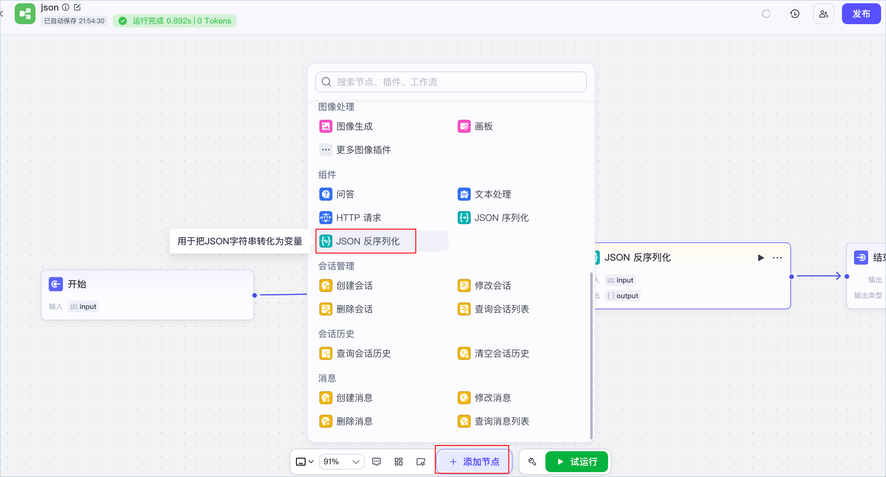886x477 pixels.
Task: Edit the json workflow name with pencil icon
Action: pyautogui.click(x=77, y=7)
